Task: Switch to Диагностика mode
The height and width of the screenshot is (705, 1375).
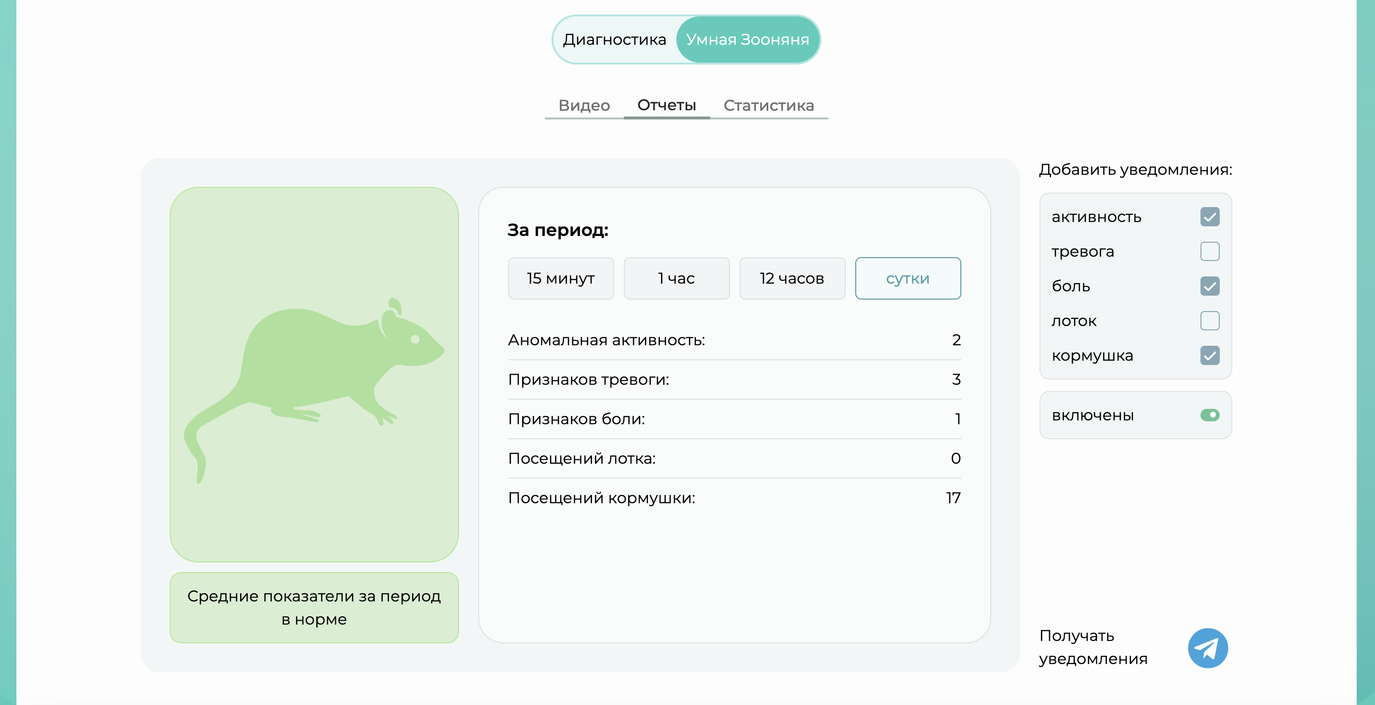Action: (614, 39)
